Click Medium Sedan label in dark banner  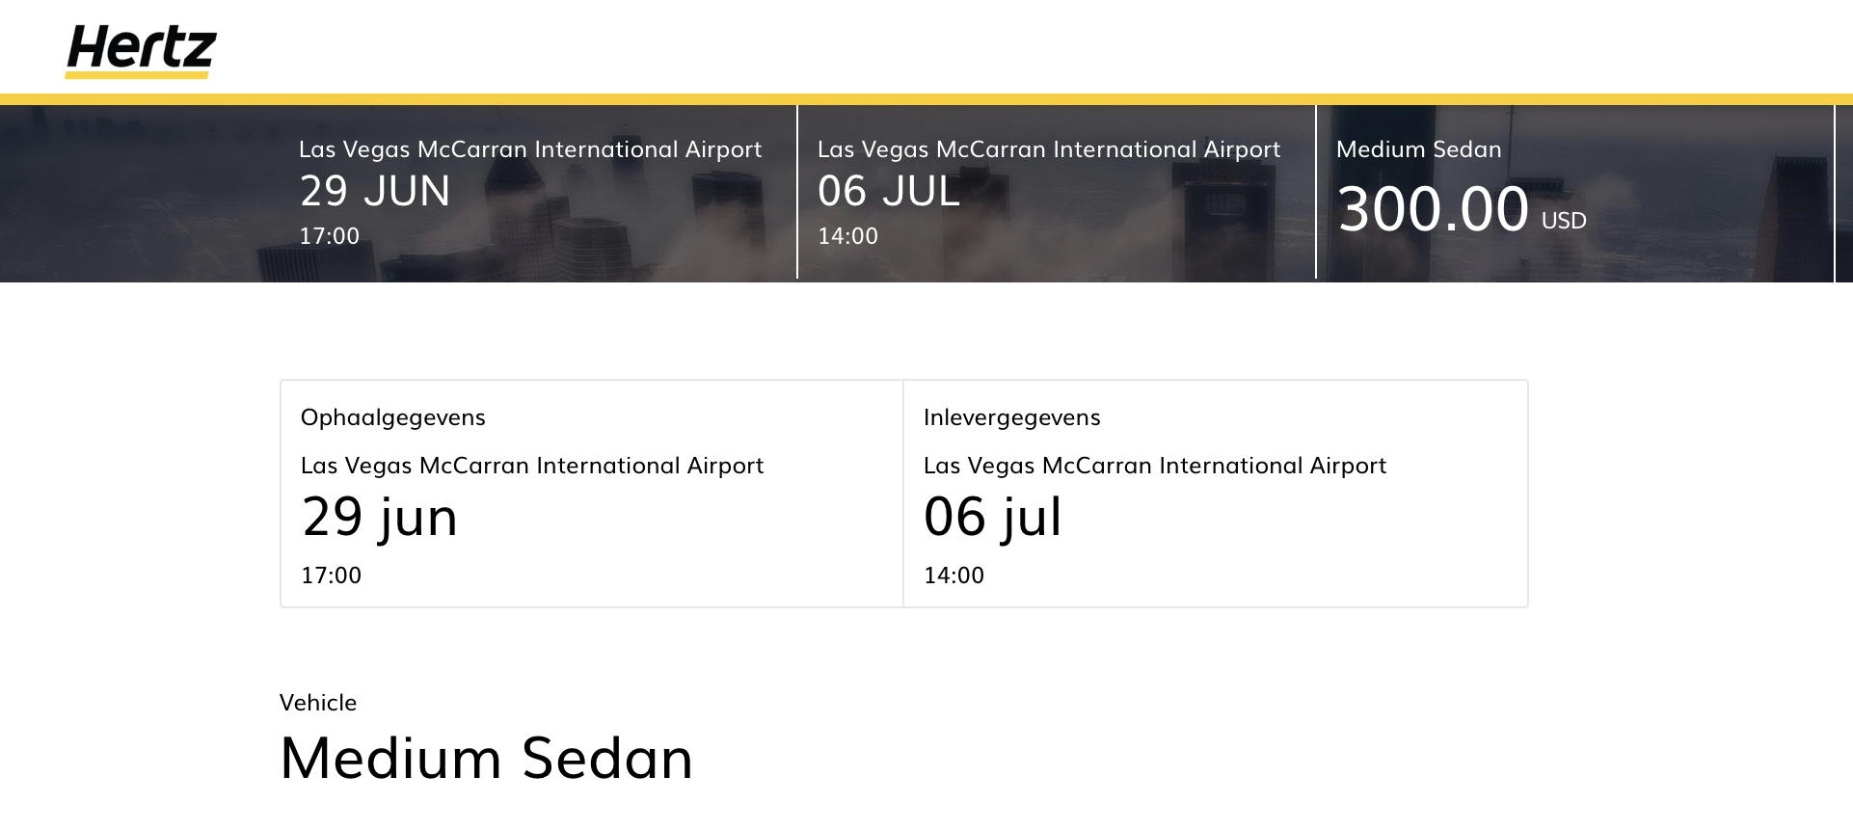coord(1418,149)
